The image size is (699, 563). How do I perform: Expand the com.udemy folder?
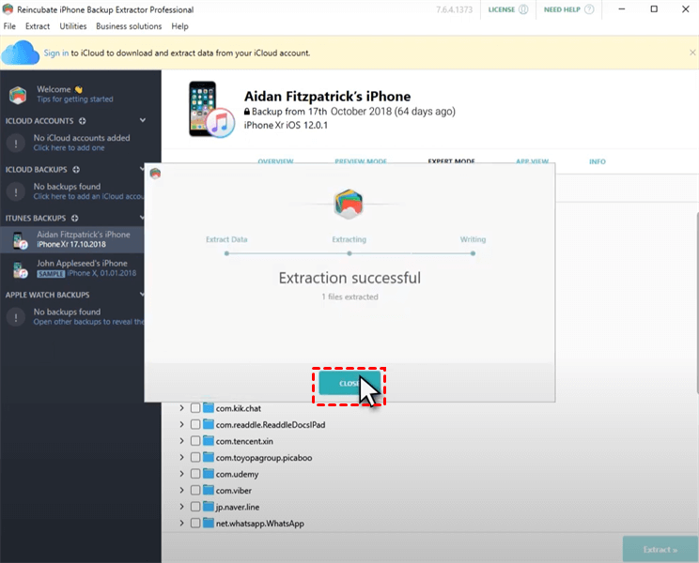coord(182,474)
